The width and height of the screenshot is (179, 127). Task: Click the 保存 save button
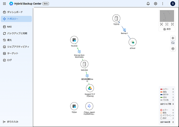pos(167,29)
